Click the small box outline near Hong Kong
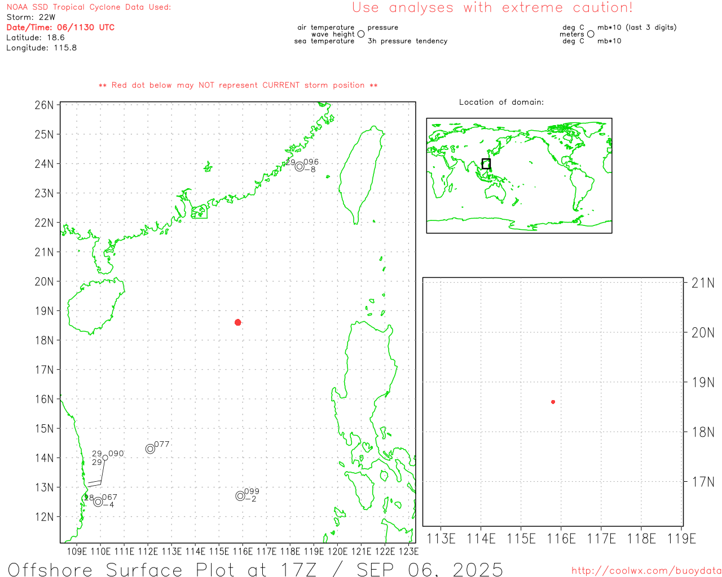Viewport: 722px width, 577px height. pos(200,212)
